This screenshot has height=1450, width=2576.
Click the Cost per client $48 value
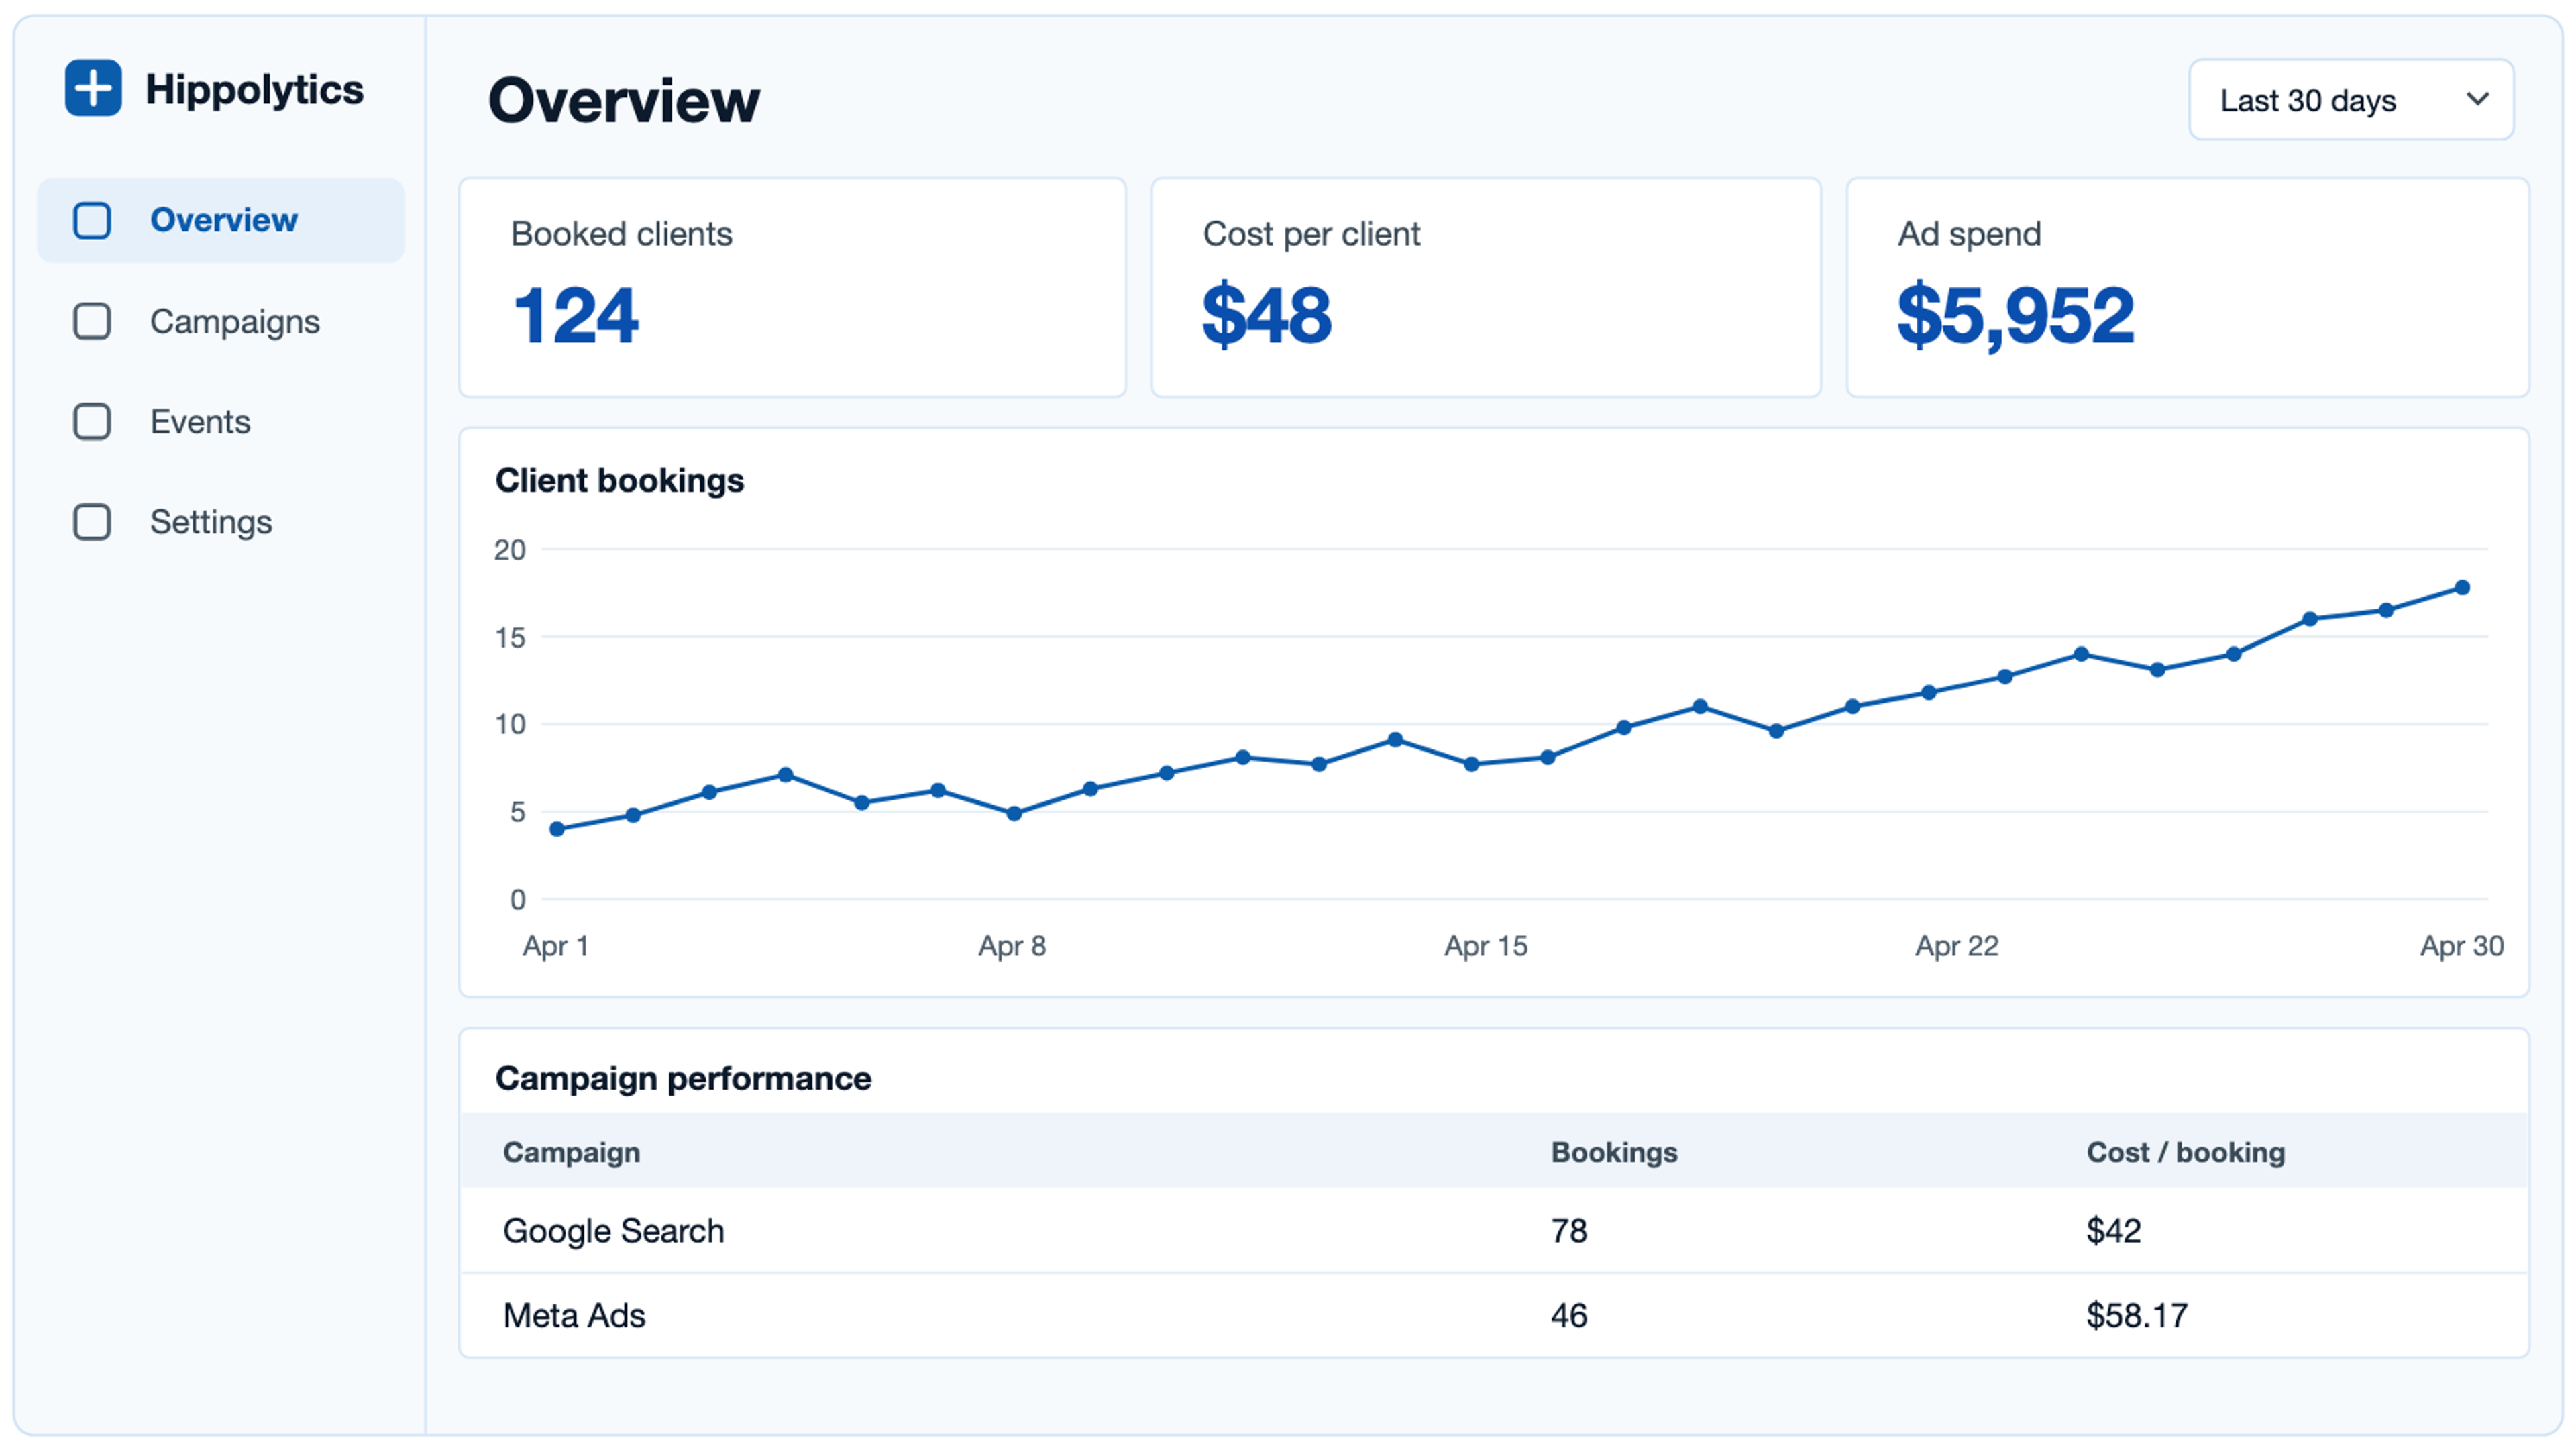click(1266, 316)
